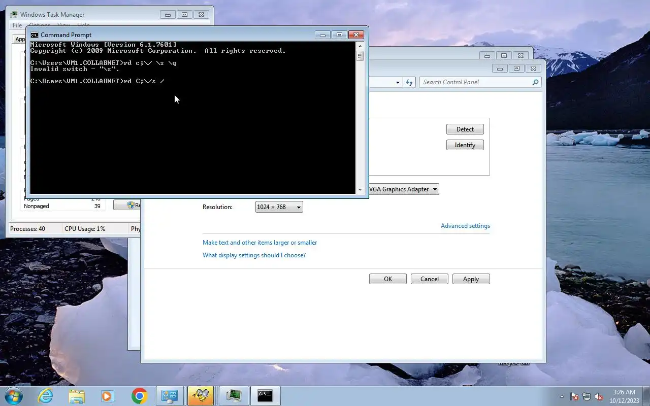The height and width of the screenshot is (406, 650).
Task: Minimize the front Control Panel display window
Action: tap(500, 69)
